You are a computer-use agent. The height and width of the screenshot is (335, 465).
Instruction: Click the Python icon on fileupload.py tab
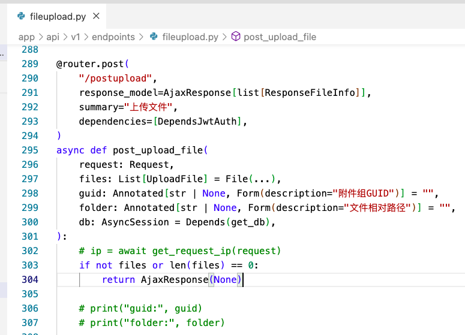click(21, 16)
